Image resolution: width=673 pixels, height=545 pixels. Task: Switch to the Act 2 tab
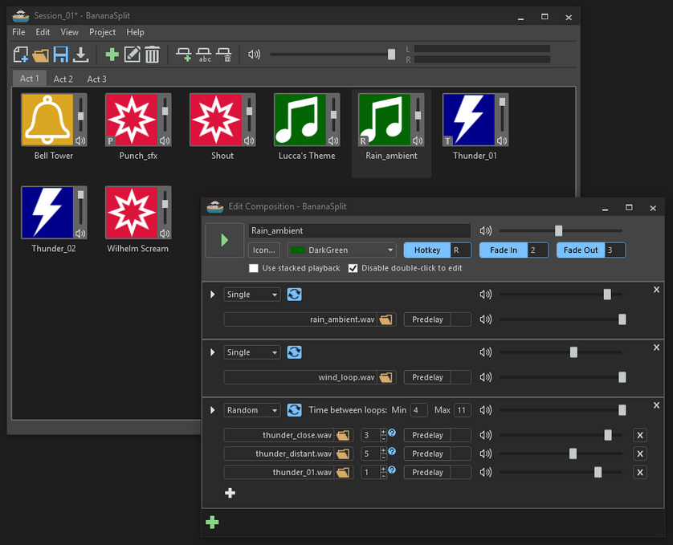click(63, 78)
